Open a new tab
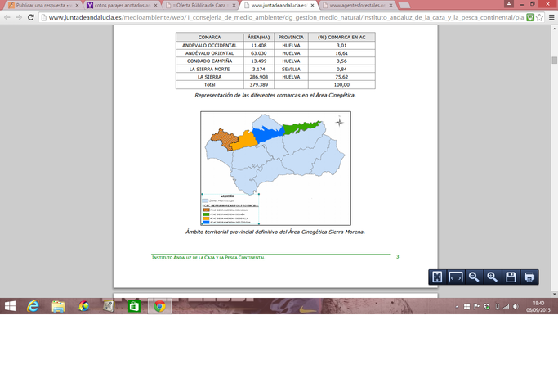The width and height of the screenshot is (558, 392). coord(404,6)
